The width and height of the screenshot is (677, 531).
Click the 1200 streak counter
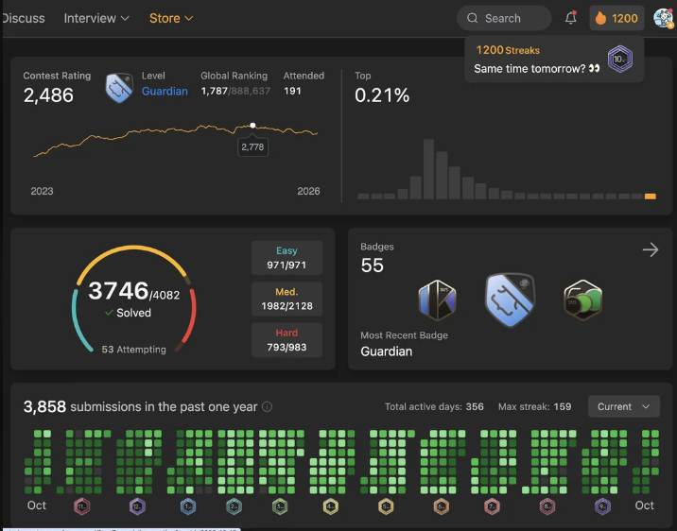(x=616, y=18)
